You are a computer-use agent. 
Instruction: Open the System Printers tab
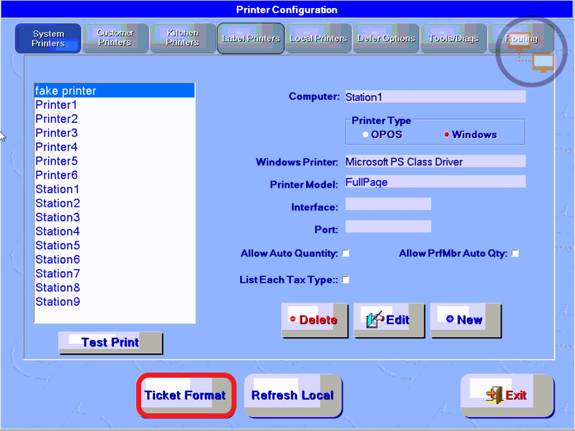[x=48, y=38]
